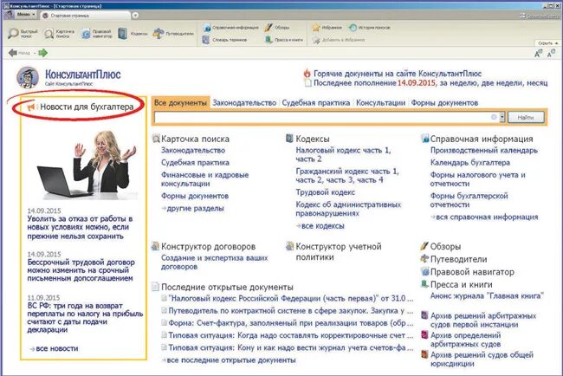Launch Правовой навигатор from the top toolbar

coord(97,34)
